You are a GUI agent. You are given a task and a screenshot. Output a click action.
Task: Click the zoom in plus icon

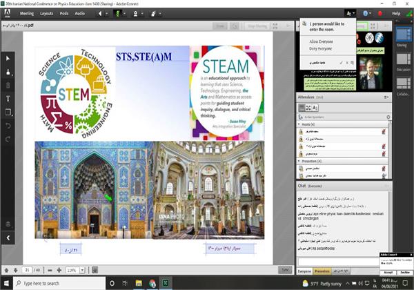coord(59,270)
